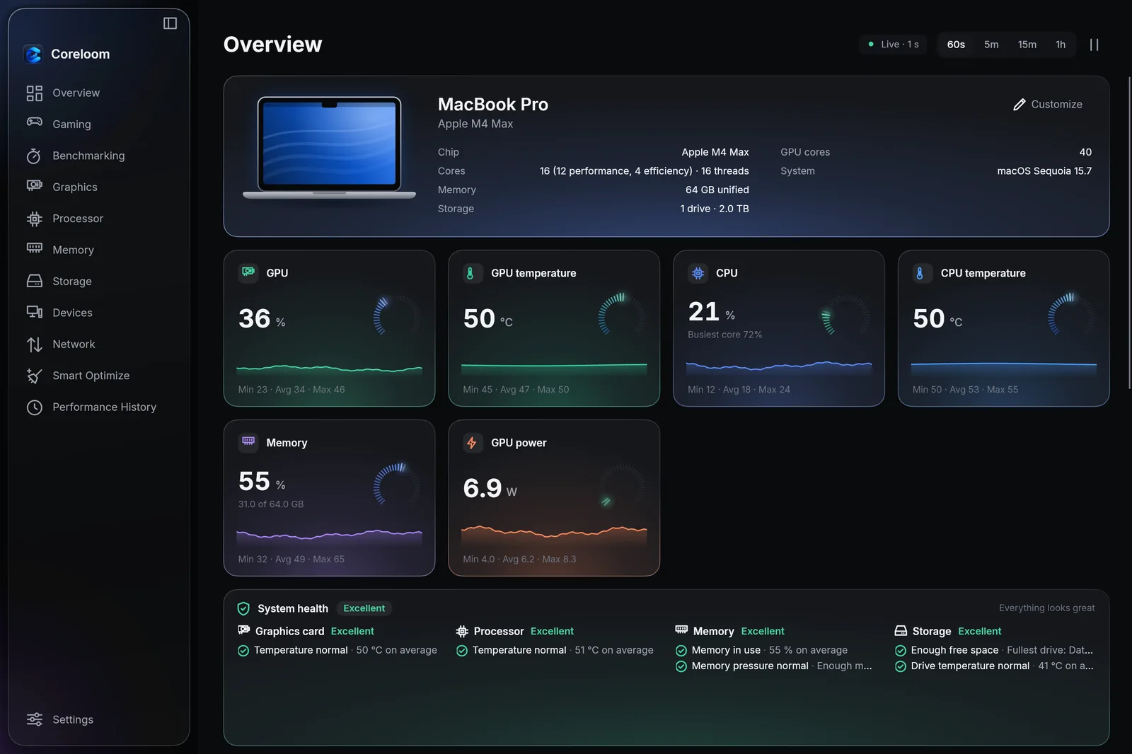
Task: Click the GPU power sparkline chart
Action: [554, 535]
